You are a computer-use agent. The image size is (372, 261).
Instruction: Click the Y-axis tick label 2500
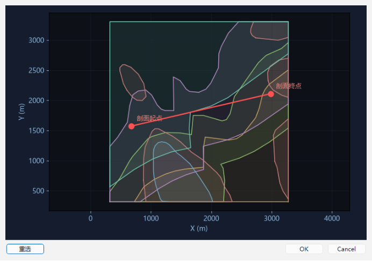pyautogui.click(x=37, y=70)
